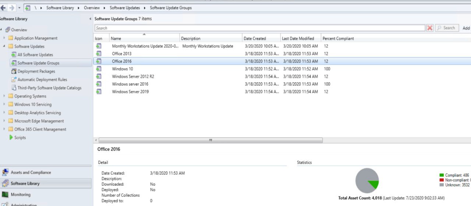The image size is (471, 206).
Task: Click the red Non-compliant legend swatch
Action: click(x=442, y=180)
